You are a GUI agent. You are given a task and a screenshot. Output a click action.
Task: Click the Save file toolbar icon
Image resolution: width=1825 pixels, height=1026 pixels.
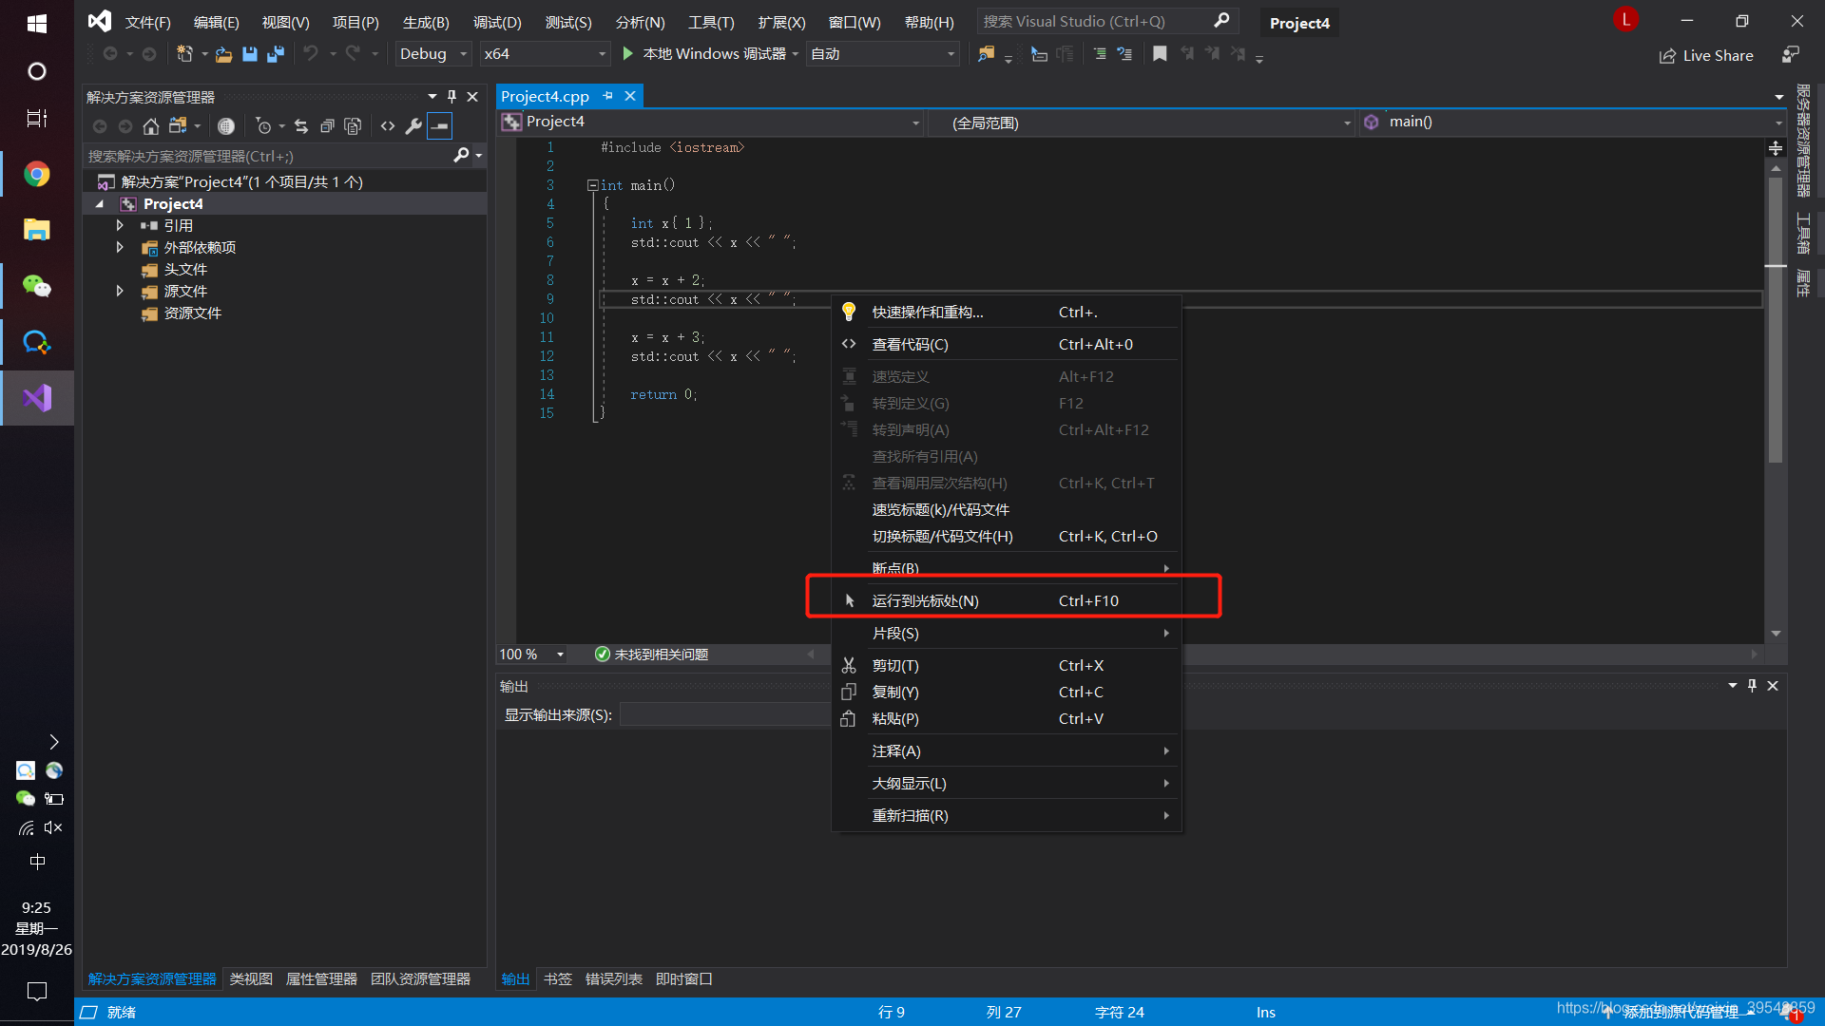pos(250,54)
